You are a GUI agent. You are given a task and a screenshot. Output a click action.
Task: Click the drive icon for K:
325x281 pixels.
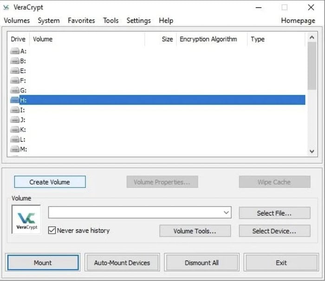[15, 130]
